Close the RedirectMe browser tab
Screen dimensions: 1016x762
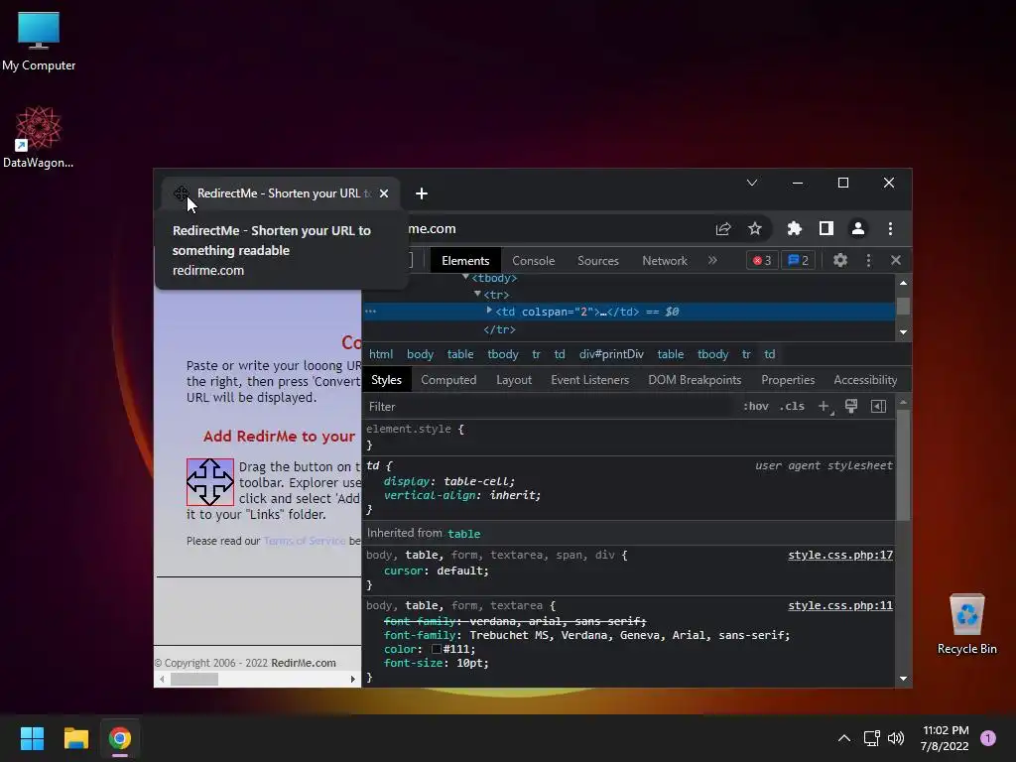point(384,193)
